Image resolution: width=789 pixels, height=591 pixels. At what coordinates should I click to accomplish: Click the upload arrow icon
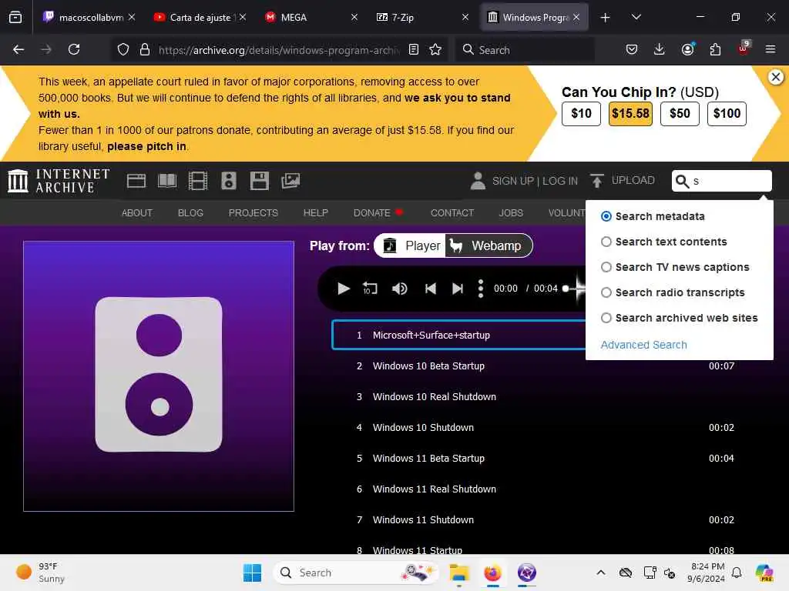597,181
